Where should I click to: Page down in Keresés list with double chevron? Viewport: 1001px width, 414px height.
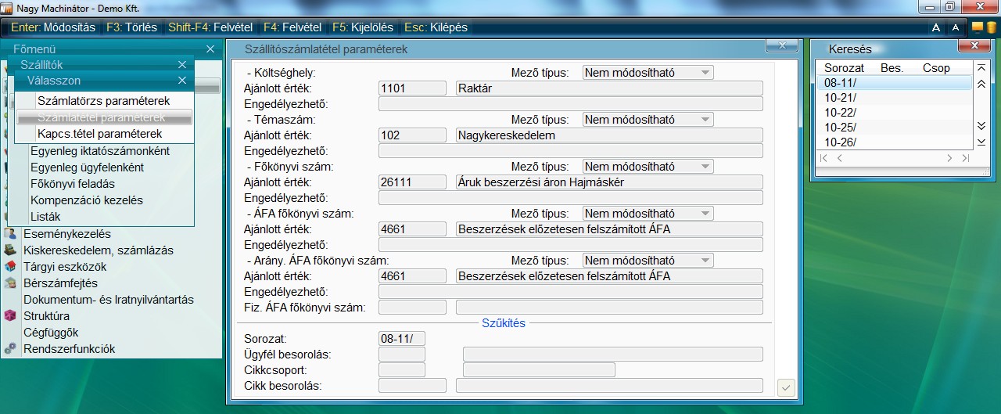(x=981, y=126)
